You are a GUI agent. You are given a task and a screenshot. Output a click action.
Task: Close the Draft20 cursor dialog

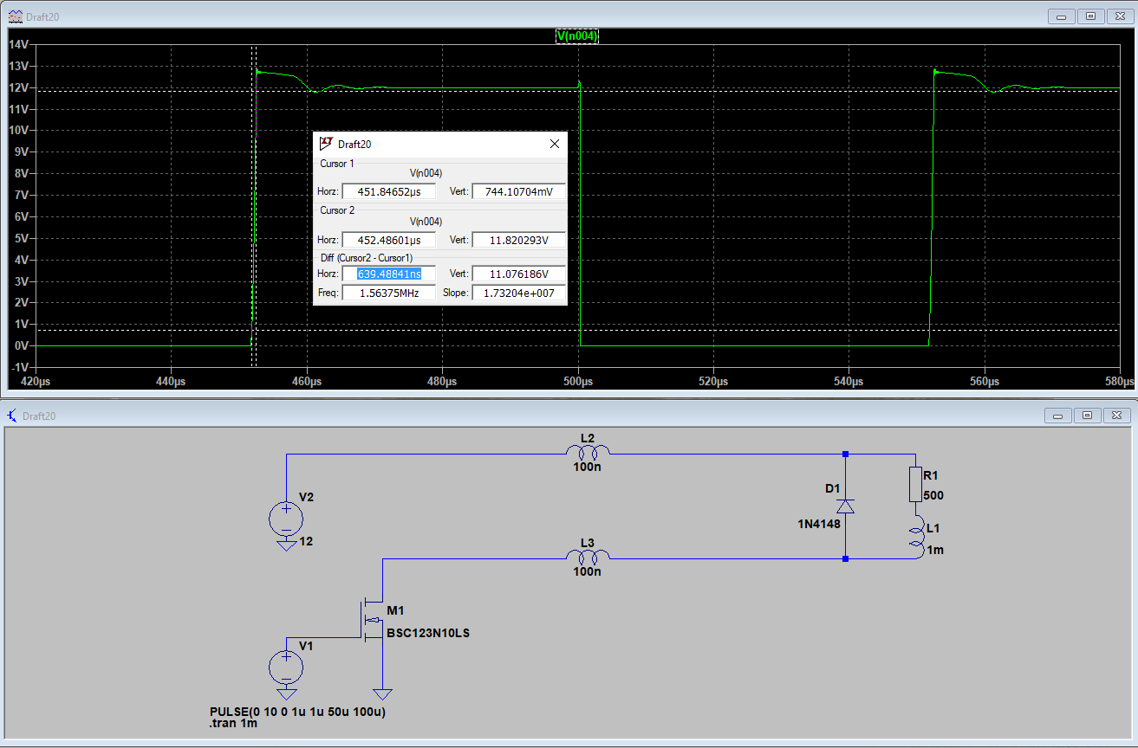click(x=555, y=144)
